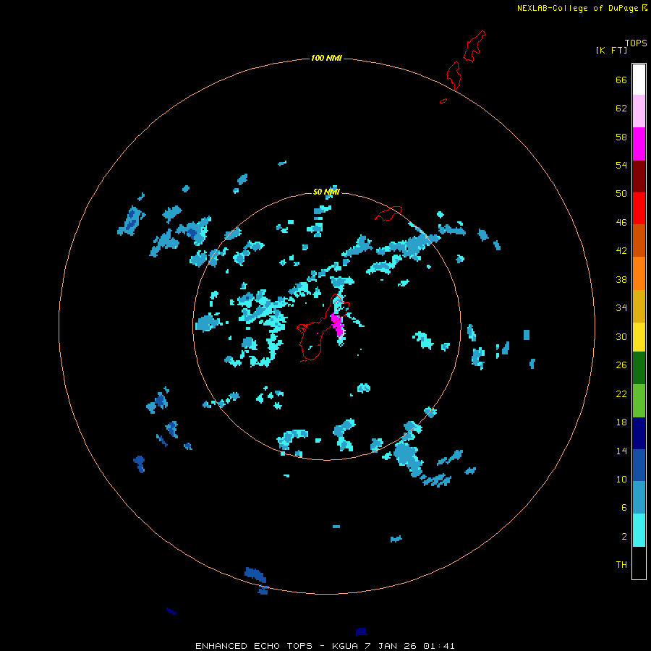Click the legend value 42
This screenshot has height=651, width=651.
click(621, 251)
